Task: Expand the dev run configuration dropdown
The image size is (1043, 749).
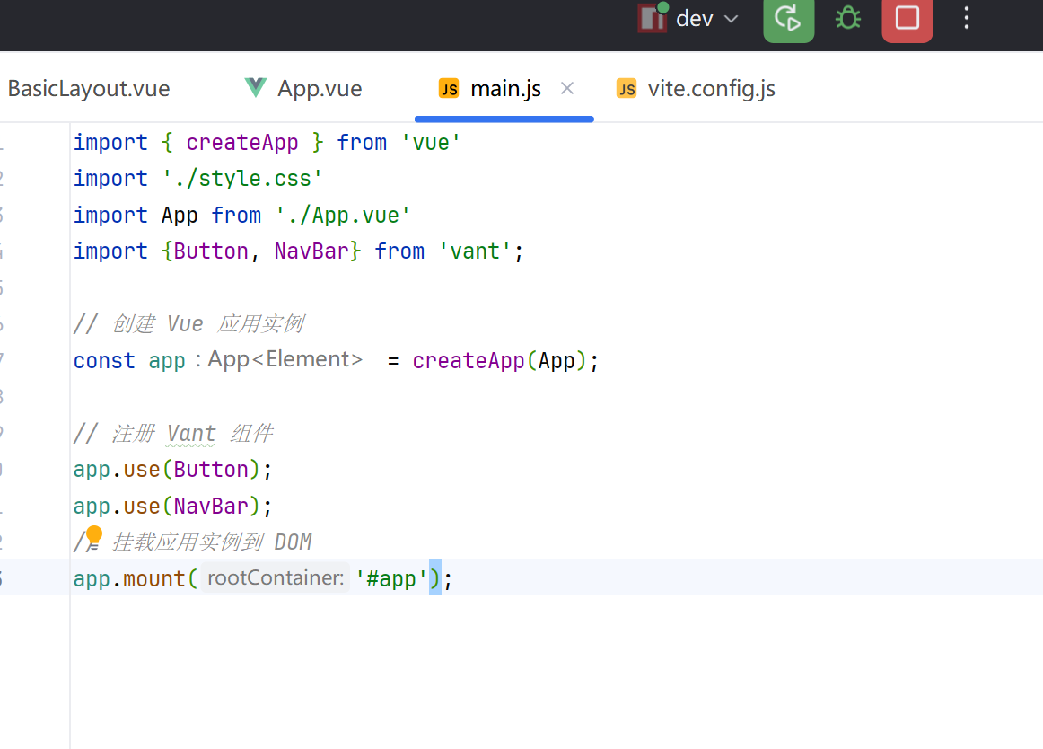Action: 731,19
